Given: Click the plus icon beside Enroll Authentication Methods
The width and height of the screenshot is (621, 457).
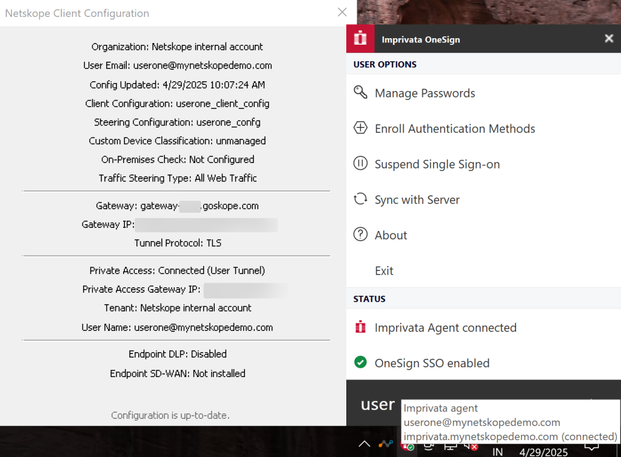Looking at the screenshot, I should click(x=360, y=128).
